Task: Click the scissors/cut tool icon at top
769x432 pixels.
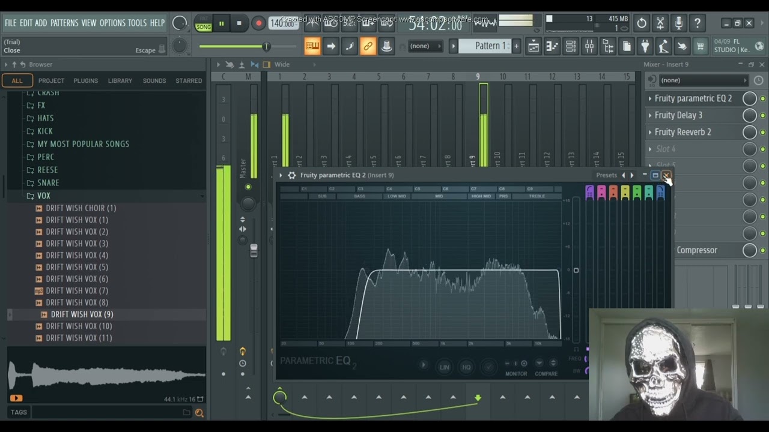Action: click(x=660, y=23)
